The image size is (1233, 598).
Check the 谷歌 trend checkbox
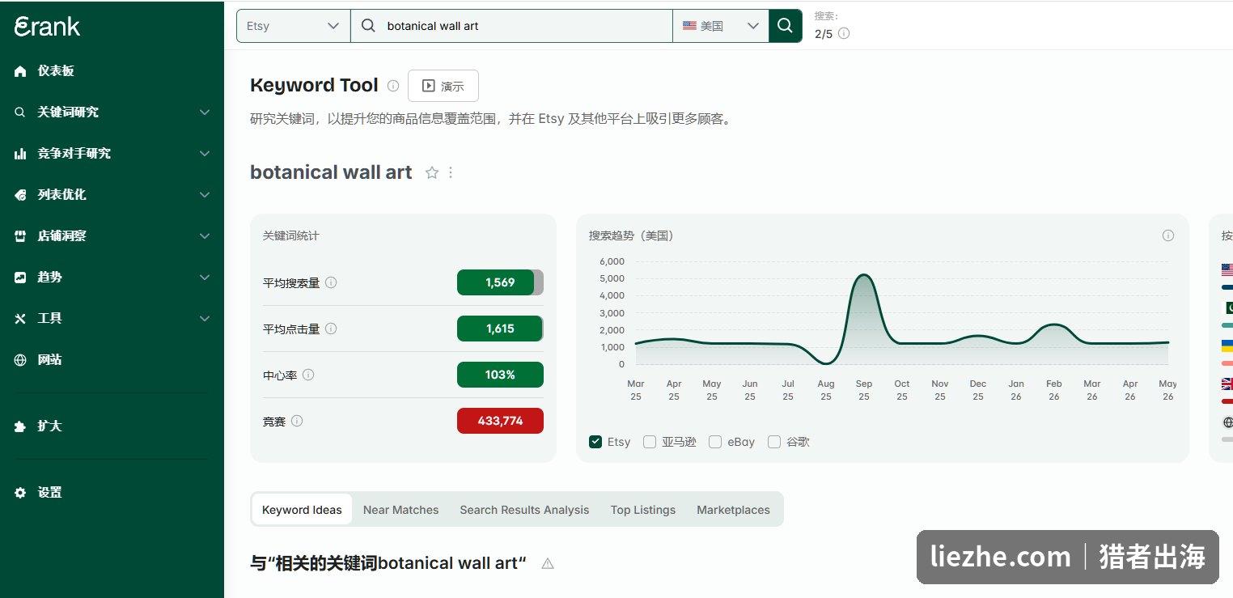click(x=774, y=442)
